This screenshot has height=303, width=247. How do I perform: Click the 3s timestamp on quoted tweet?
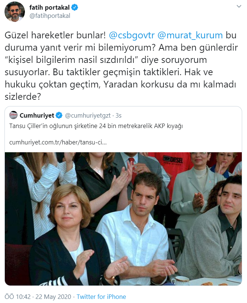[118, 115]
